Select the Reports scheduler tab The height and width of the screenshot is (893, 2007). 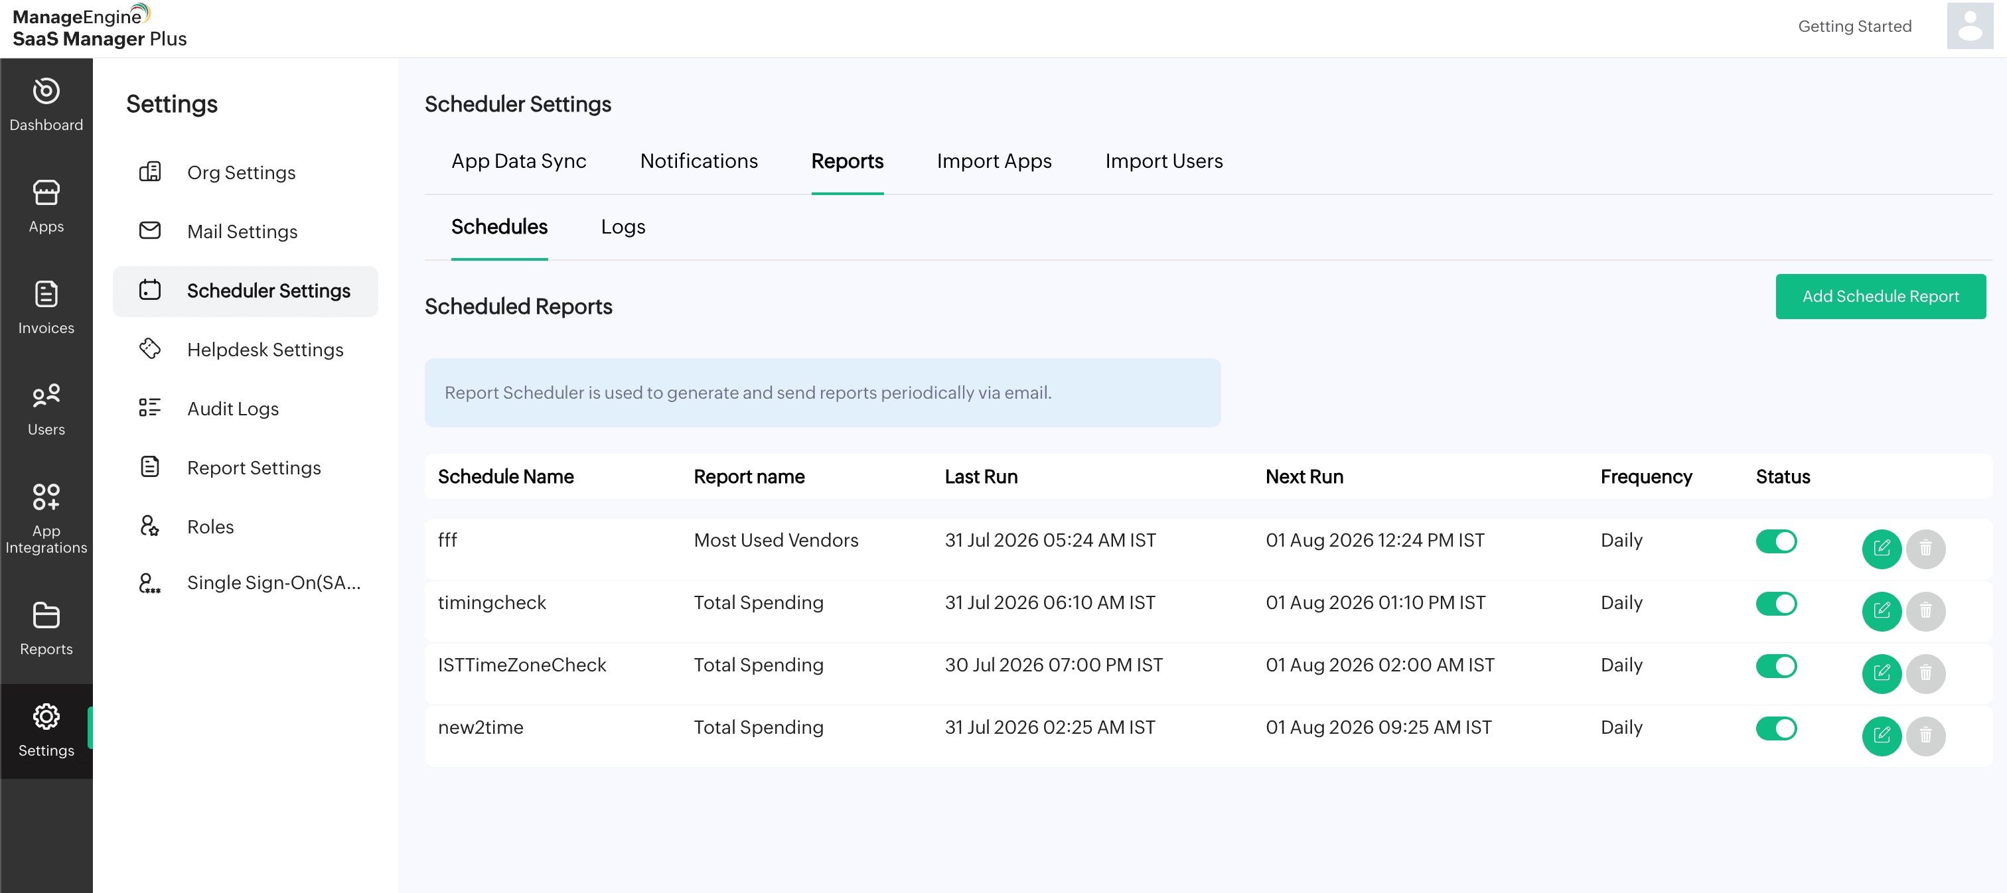[x=847, y=161]
